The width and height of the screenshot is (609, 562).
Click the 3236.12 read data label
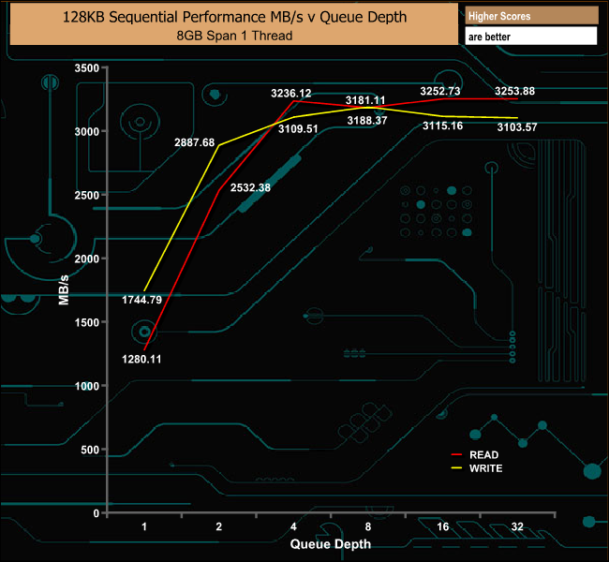tap(290, 94)
